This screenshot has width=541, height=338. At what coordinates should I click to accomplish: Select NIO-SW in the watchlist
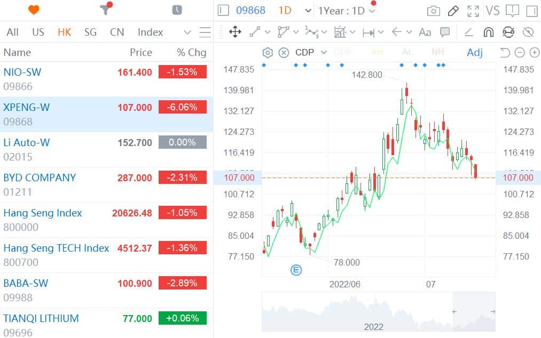(x=107, y=79)
